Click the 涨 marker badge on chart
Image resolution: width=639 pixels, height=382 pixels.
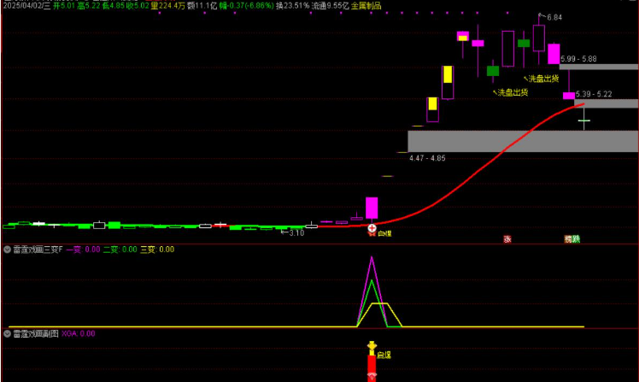pyautogui.click(x=507, y=239)
